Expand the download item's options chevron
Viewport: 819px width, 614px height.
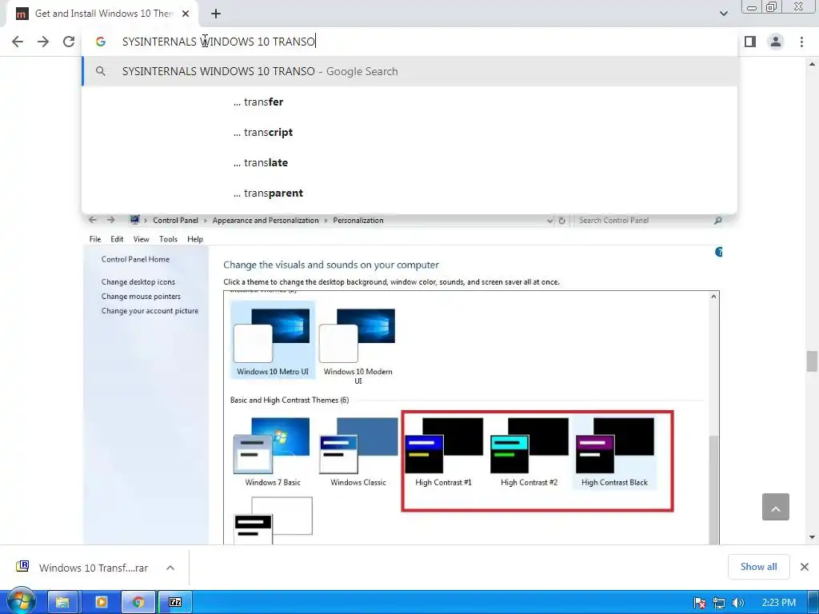click(170, 568)
